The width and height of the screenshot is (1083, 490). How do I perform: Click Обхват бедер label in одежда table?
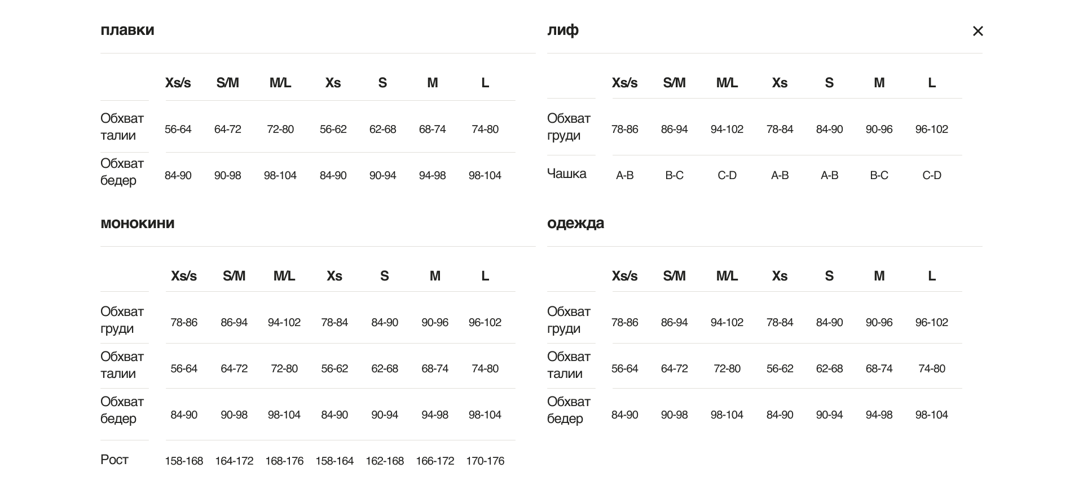[569, 410]
